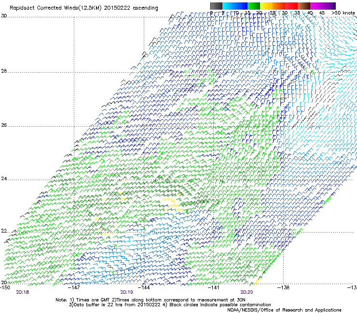Click the orange segment of the color bar
Screen dimensions: 357x313
point(279,6)
